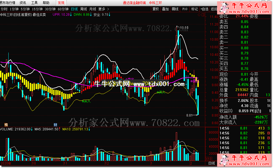
Task: Click the 画线 drawing tools button
Action: (x=175, y=9)
